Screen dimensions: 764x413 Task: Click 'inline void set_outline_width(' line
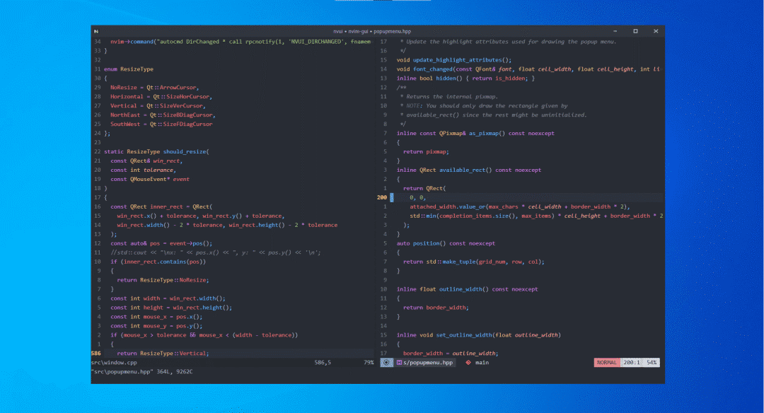[478, 335]
